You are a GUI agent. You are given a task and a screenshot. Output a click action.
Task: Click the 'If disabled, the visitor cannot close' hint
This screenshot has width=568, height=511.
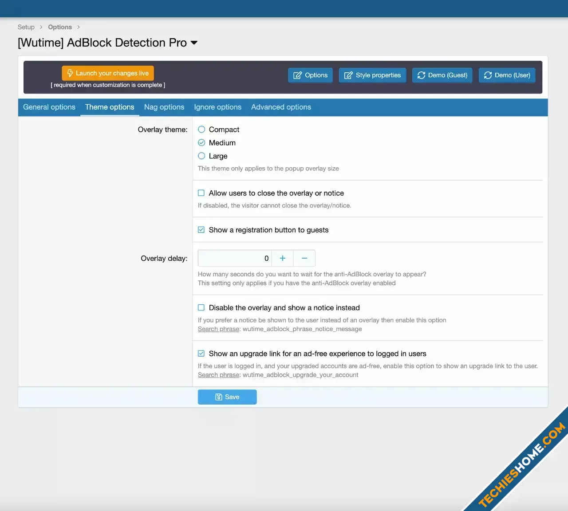(274, 205)
